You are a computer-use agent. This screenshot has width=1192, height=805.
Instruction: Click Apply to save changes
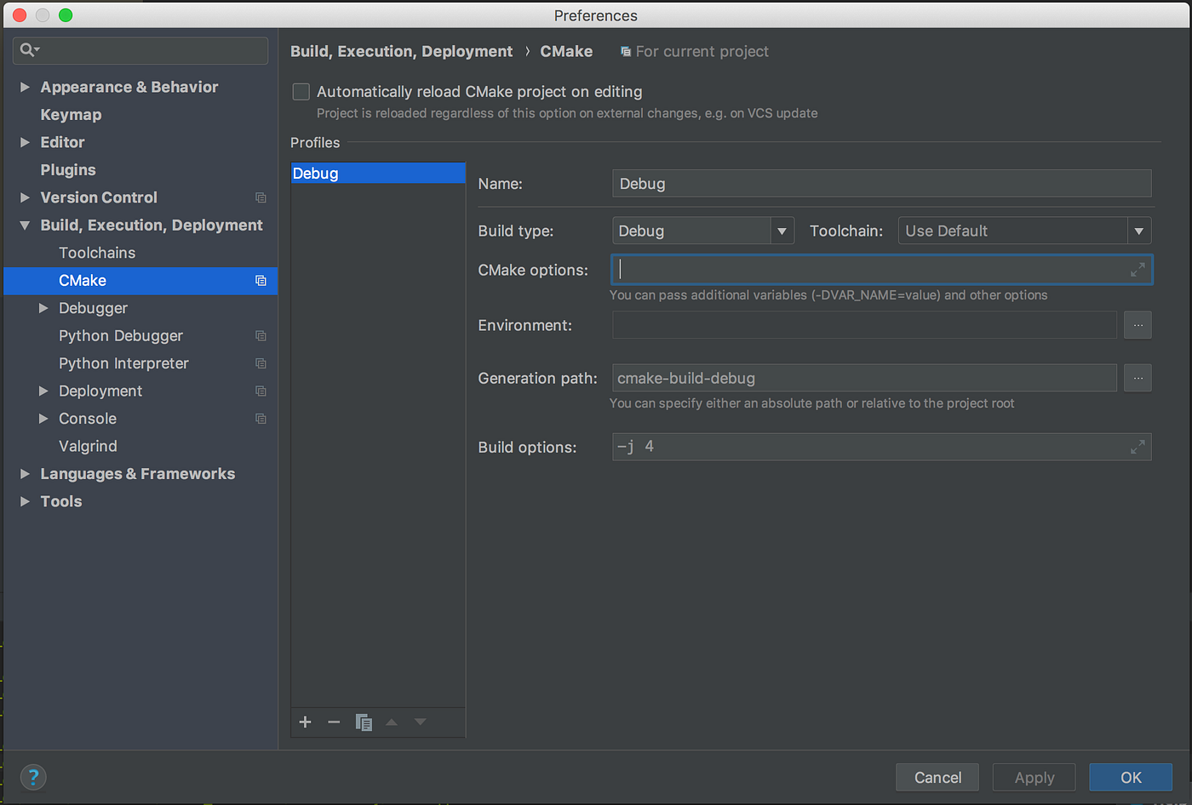point(1034,777)
